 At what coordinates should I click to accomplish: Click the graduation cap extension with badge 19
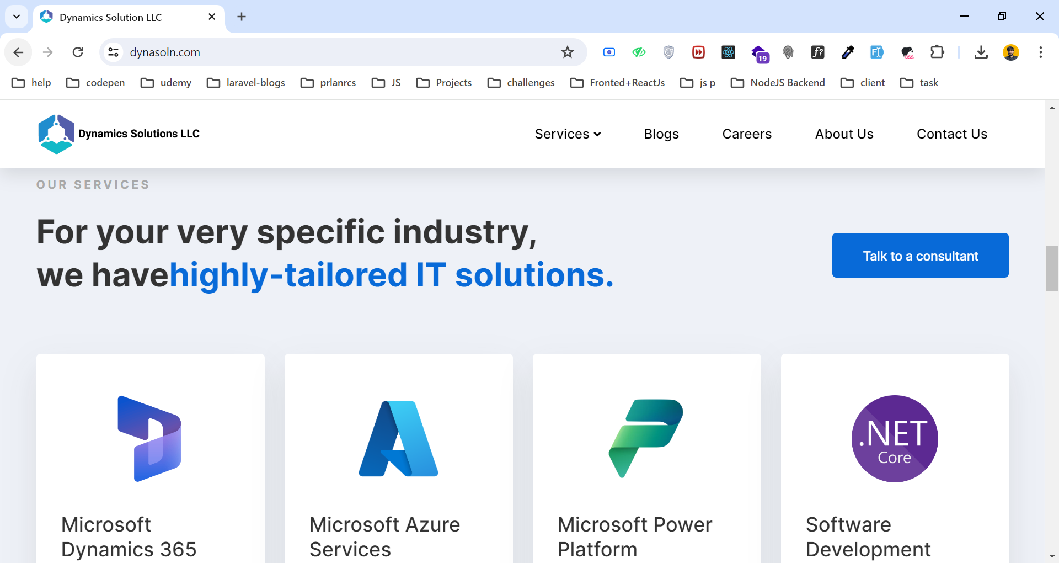click(759, 54)
